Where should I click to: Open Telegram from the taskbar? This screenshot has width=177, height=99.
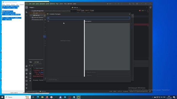[x=65, y=97]
